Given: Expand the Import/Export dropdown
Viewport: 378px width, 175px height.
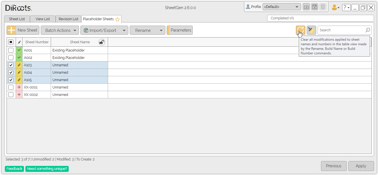Looking at the screenshot, I should [104, 30].
